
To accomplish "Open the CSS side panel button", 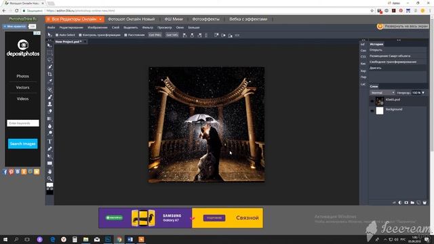I will pos(363,57).
